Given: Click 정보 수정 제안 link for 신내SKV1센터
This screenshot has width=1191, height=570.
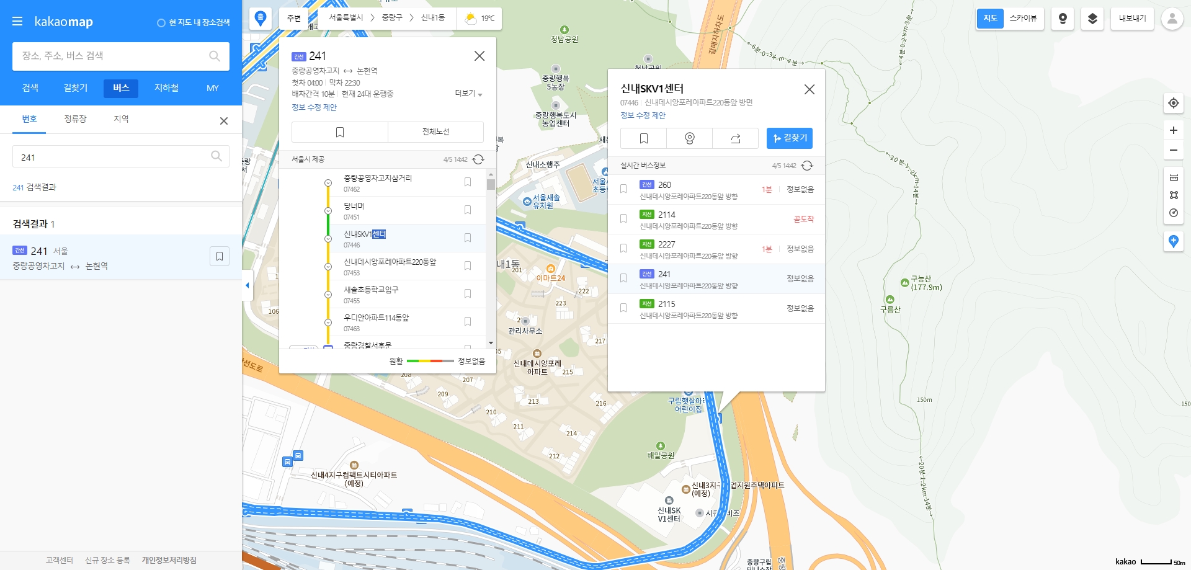Looking at the screenshot, I should coord(643,115).
